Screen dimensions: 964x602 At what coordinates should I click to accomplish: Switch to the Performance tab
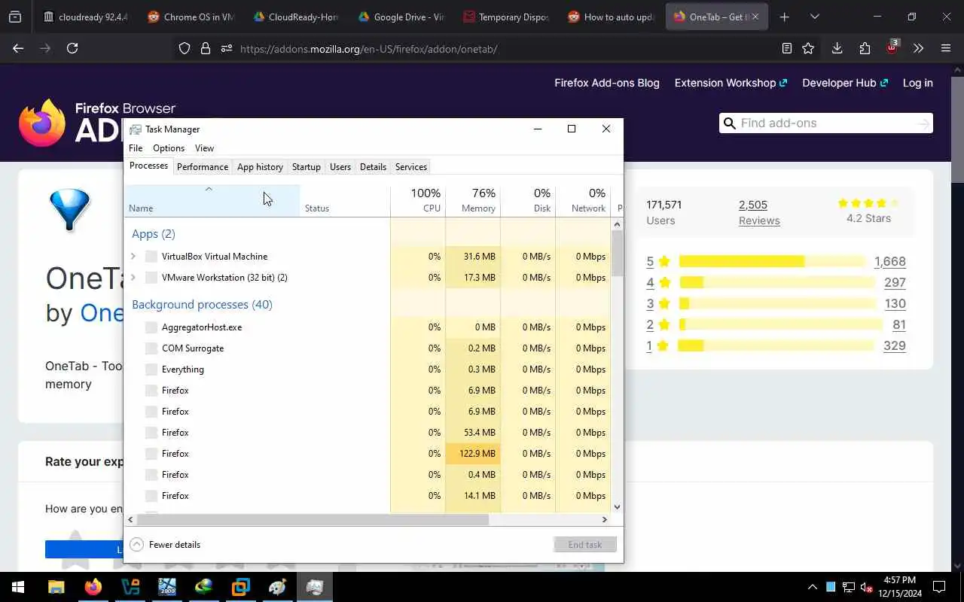pyautogui.click(x=203, y=167)
